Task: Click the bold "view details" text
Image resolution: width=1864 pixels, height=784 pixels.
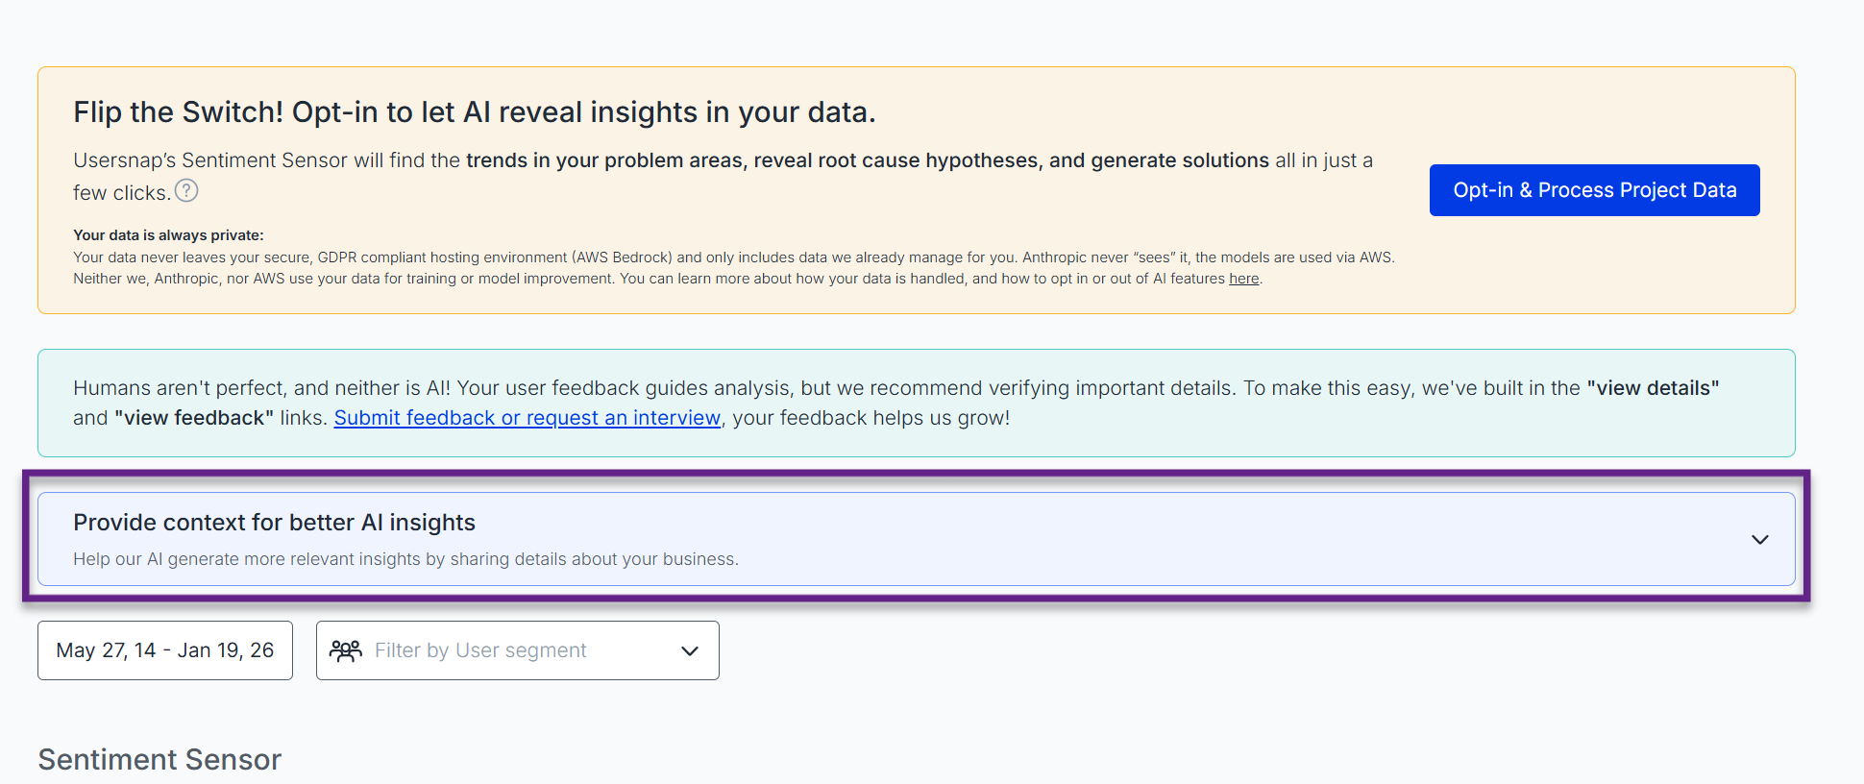Action: coord(1653,388)
